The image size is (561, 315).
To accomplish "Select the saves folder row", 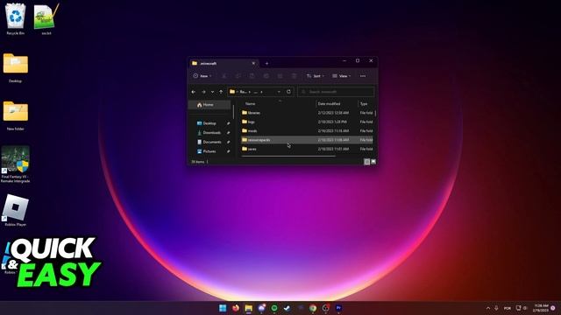I will (x=307, y=149).
